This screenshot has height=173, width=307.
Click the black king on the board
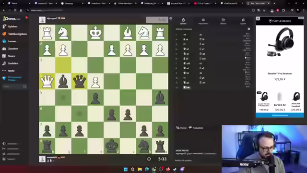[112, 146]
